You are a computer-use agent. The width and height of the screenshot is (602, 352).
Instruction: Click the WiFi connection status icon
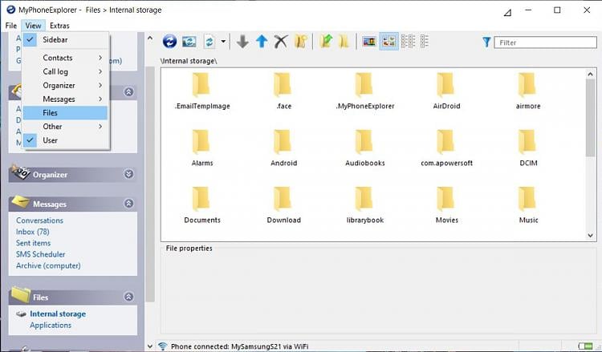click(x=162, y=346)
